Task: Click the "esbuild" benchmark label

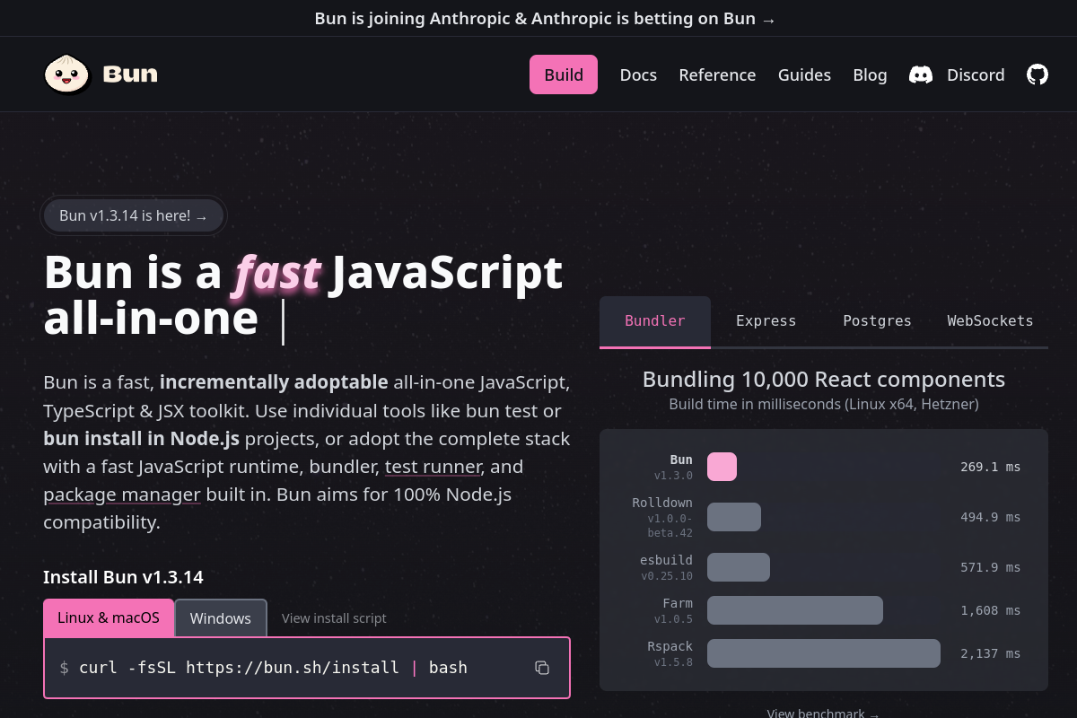Action: (x=666, y=560)
